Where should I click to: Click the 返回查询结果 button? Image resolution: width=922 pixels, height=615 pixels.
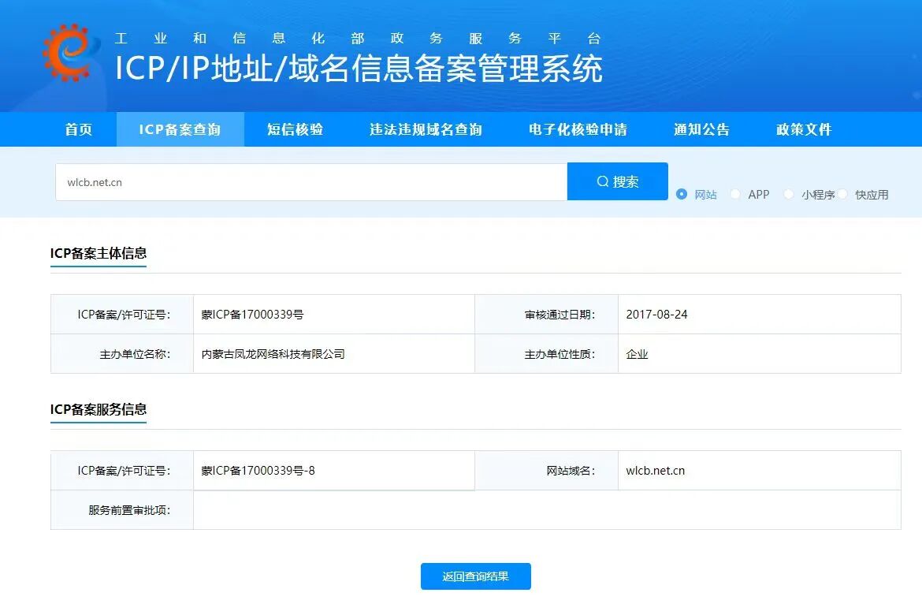476,576
